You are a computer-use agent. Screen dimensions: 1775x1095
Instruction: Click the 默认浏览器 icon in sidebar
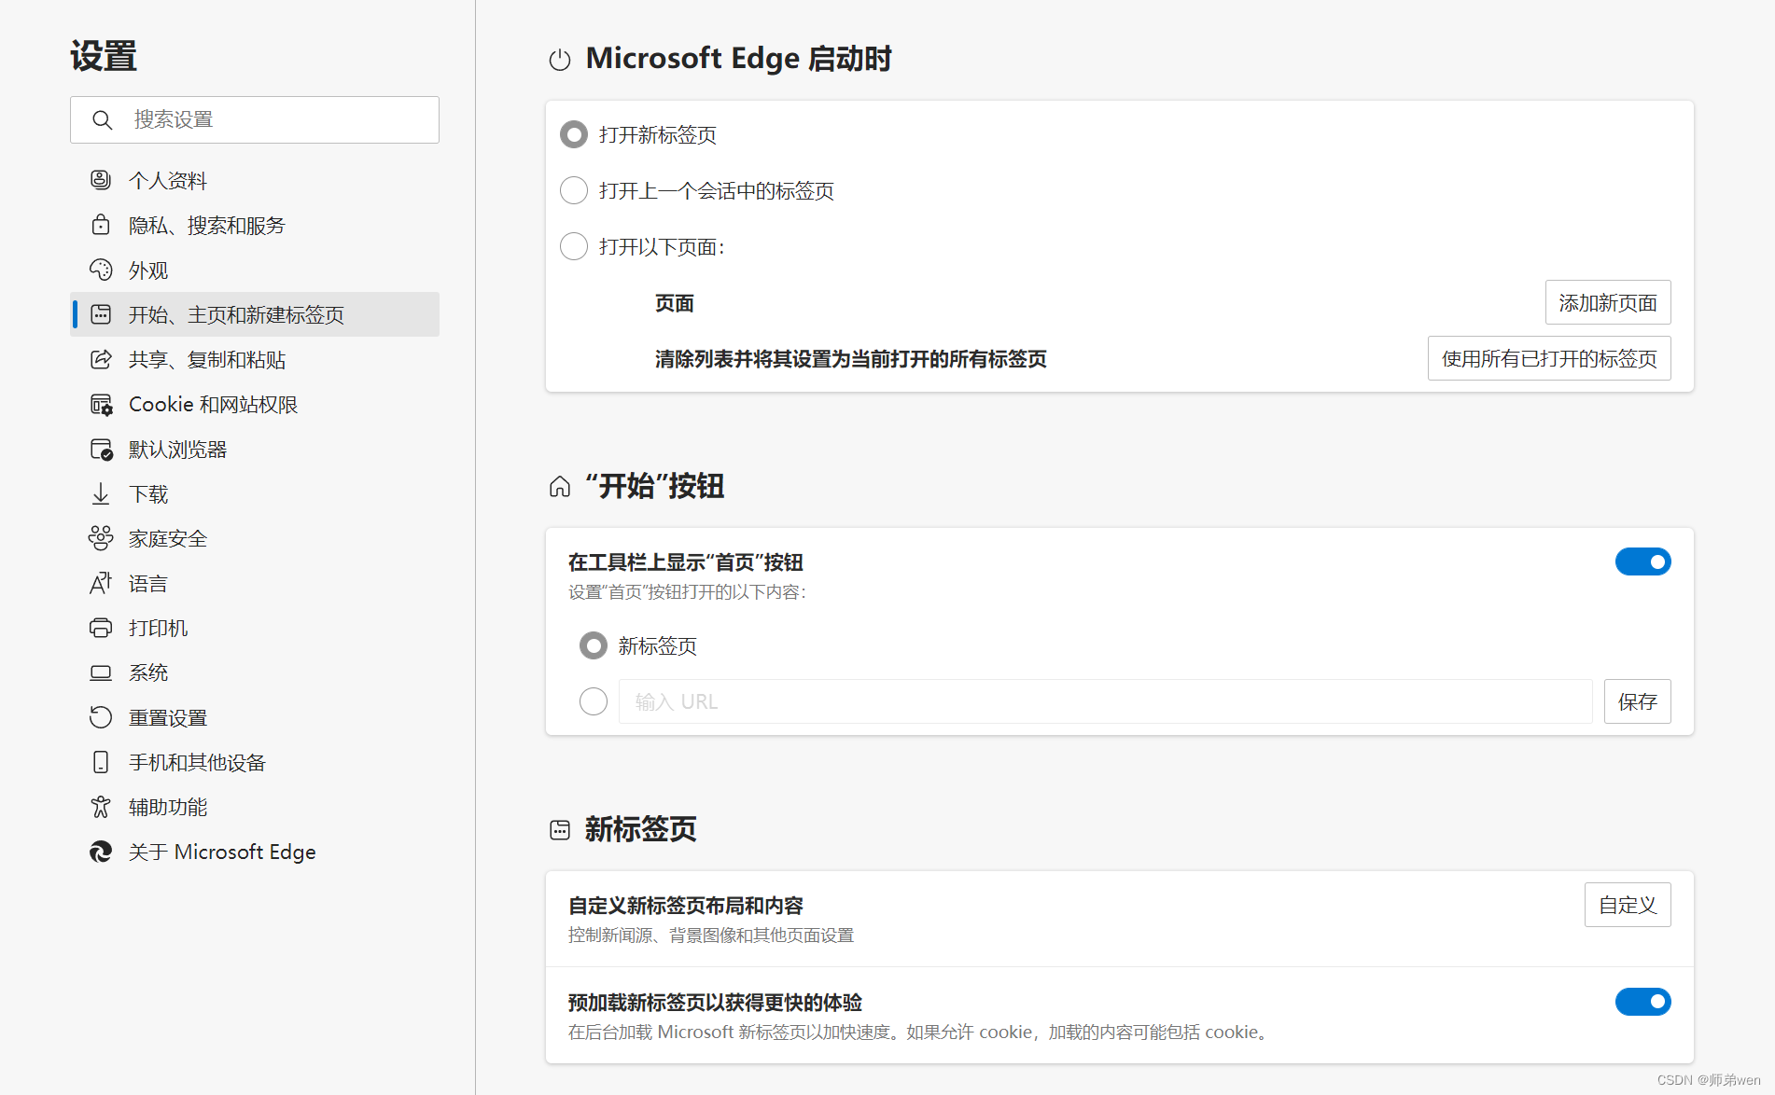click(101, 449)
